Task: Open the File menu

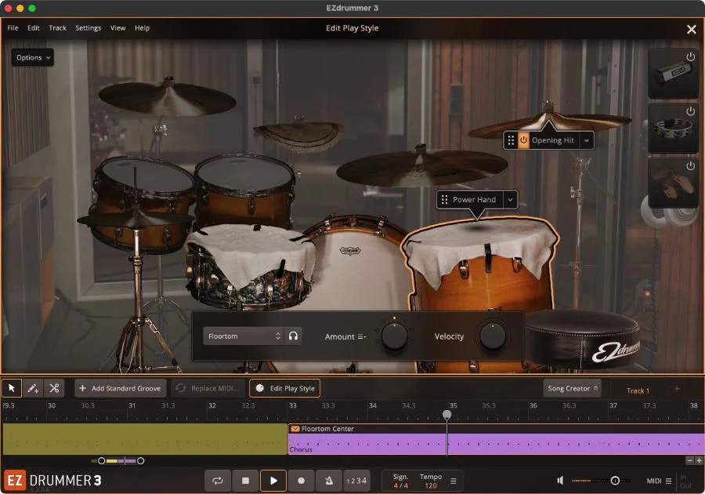Action: (13, 28)
